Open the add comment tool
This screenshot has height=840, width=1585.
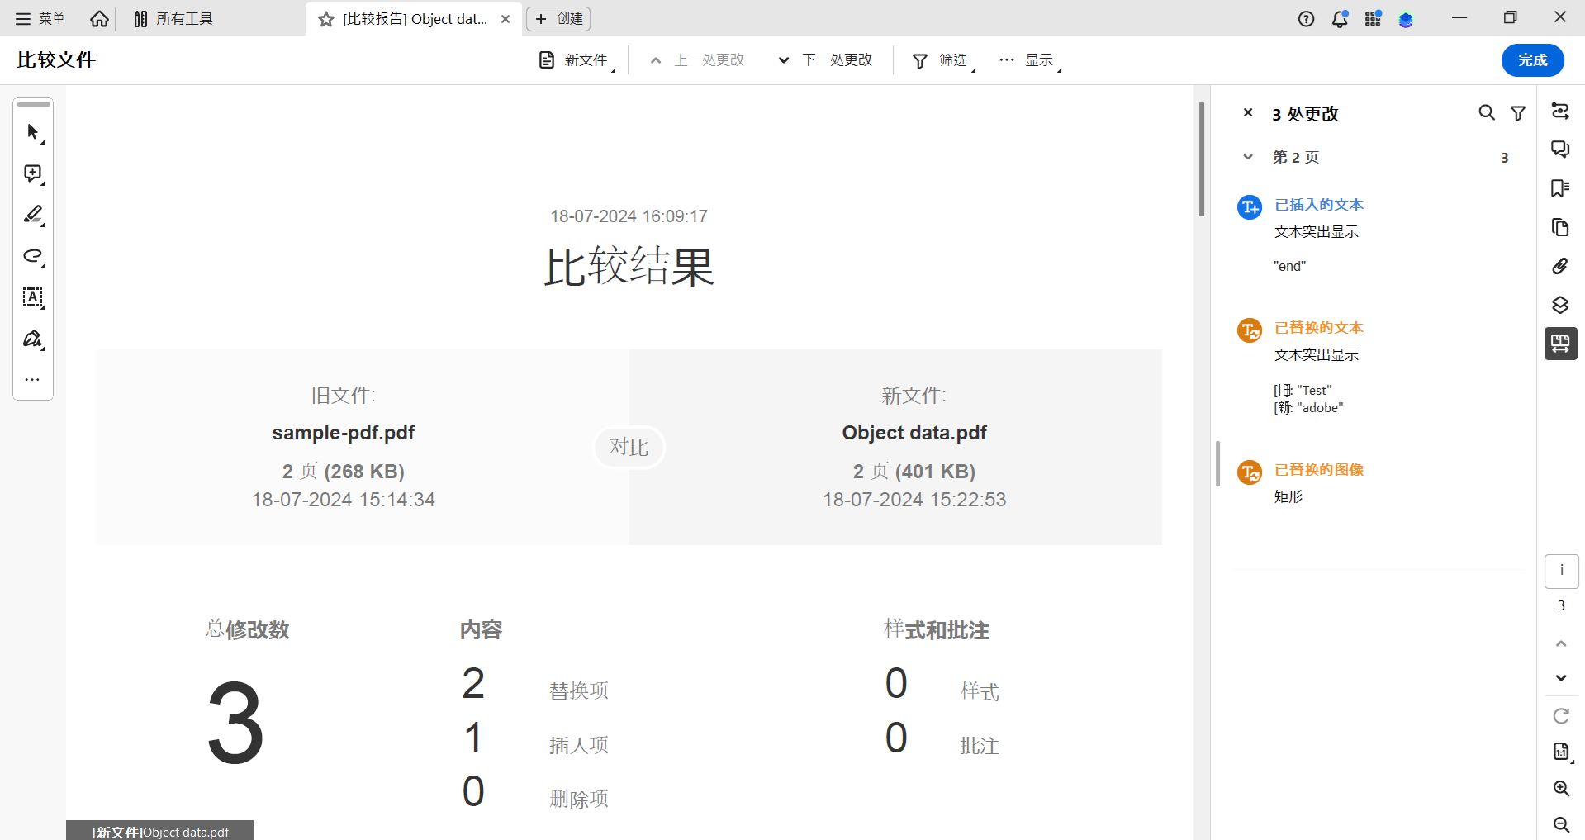tap(33, 173)
